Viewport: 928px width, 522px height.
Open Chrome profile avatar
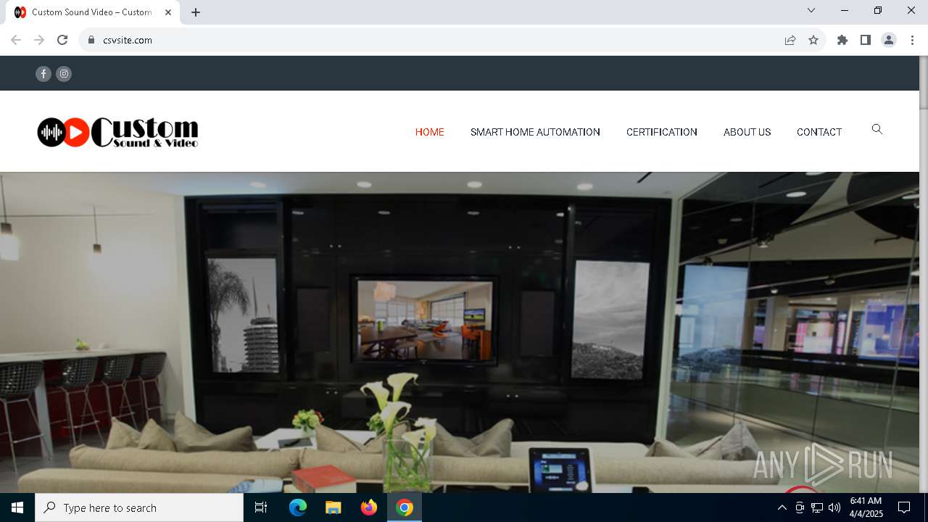click(889, 40)
